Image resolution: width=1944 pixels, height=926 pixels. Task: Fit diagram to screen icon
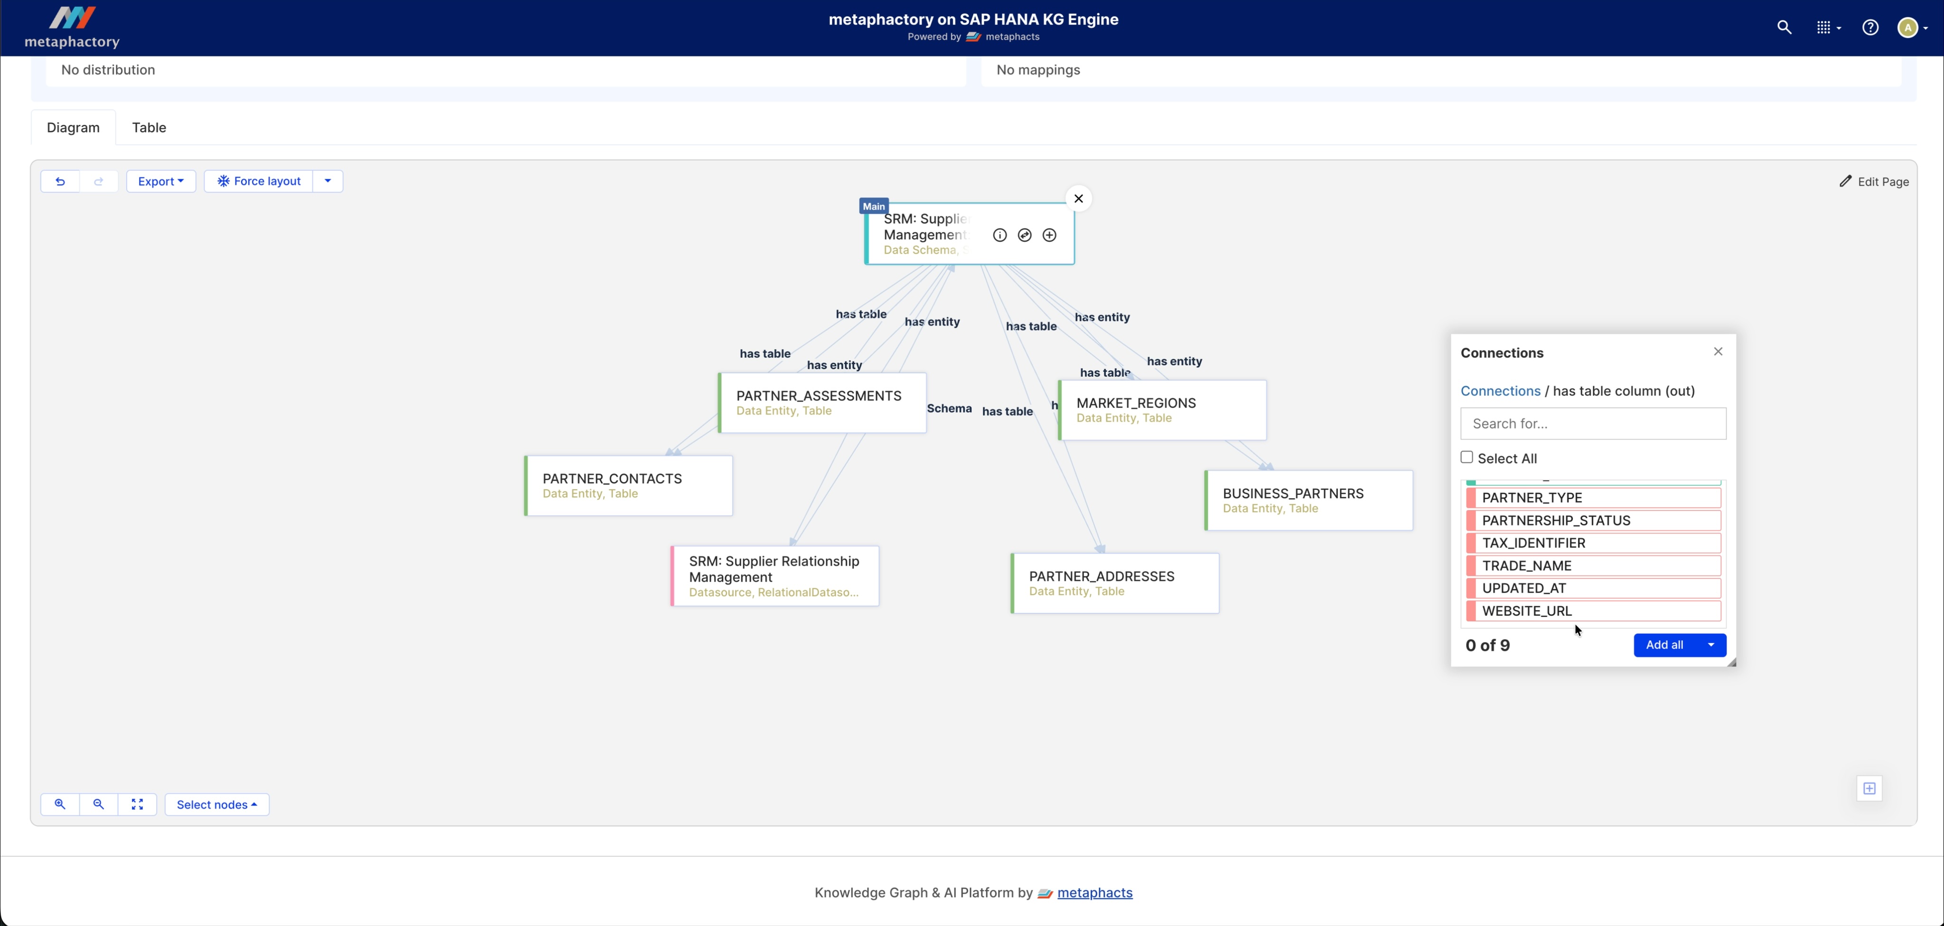[x=137, y=804]
